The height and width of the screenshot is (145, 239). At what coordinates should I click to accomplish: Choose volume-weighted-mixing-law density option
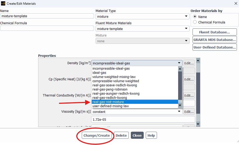pyautogui.click(x=135, y=77)
